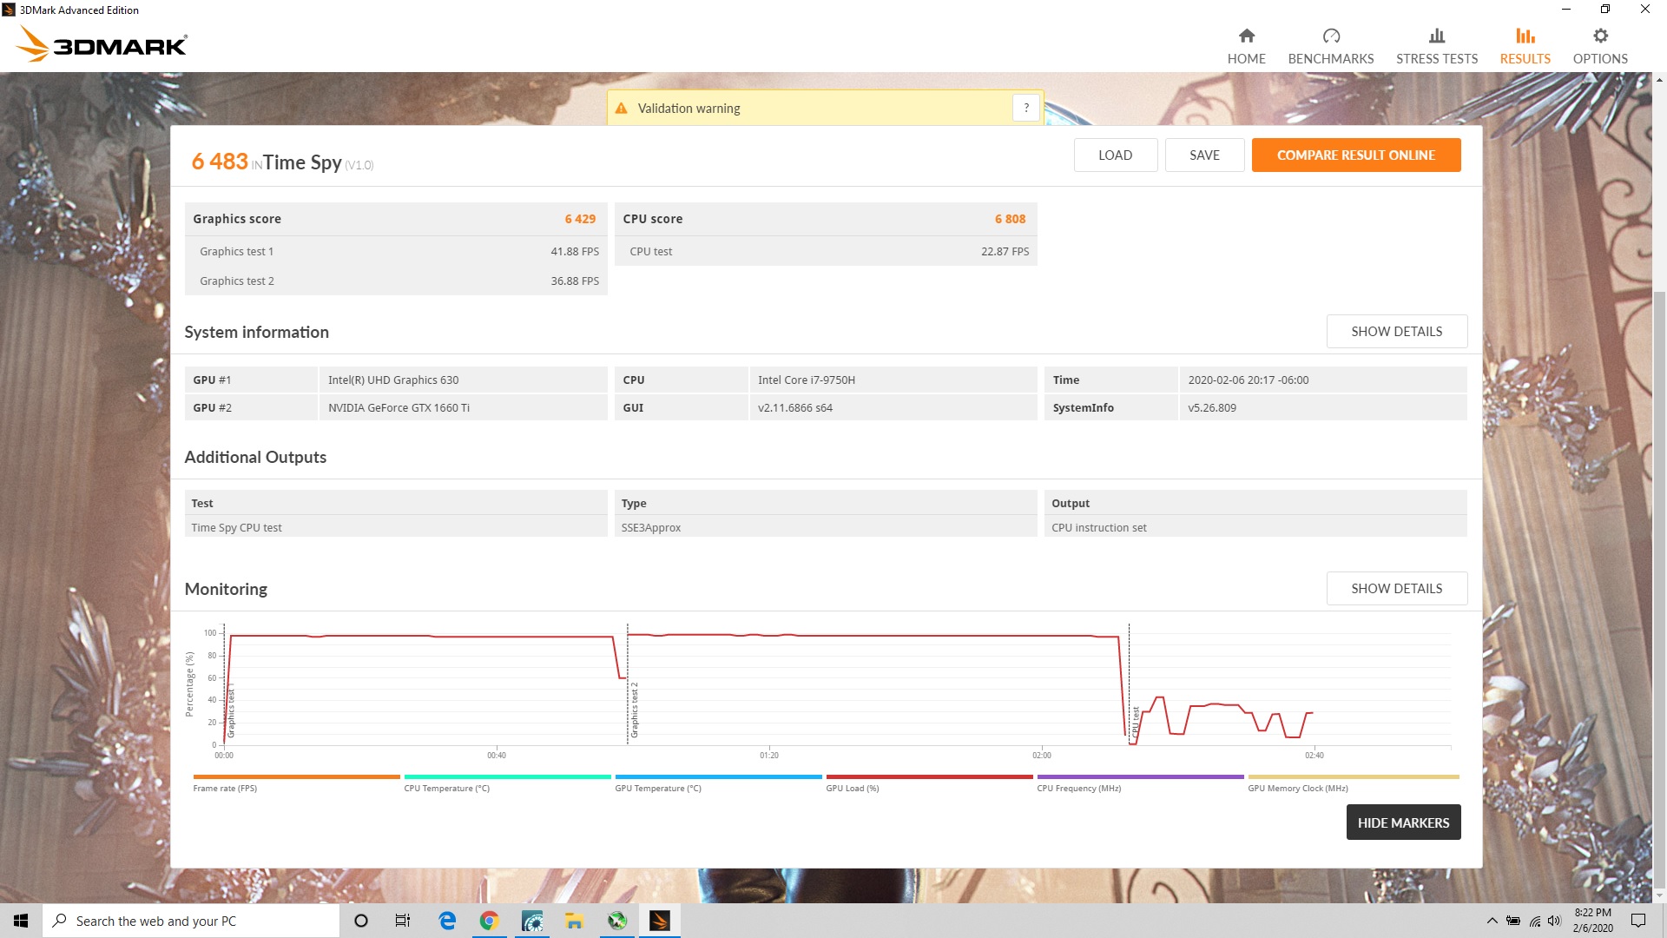The width and height of the screenshot is (1667, 938).
Task: Click the validation warning triangle icon
Action: coord(621,109)
